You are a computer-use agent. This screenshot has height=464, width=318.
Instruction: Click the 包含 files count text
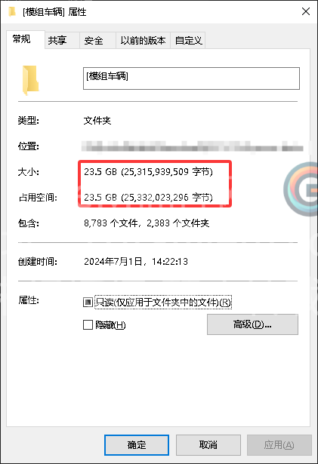point(147,223)
